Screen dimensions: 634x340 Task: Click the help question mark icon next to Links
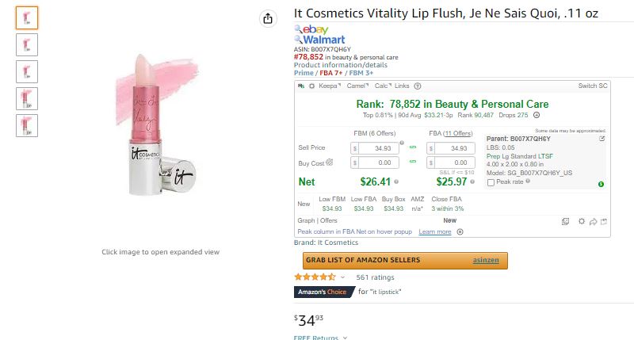tap(418, 86)
